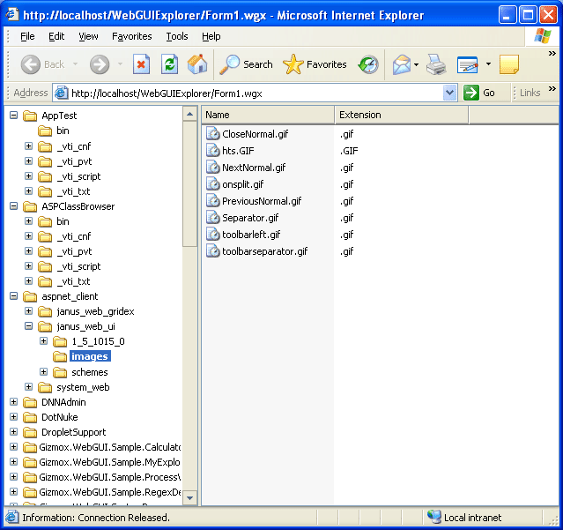Select the images tree item

(90, 356)
